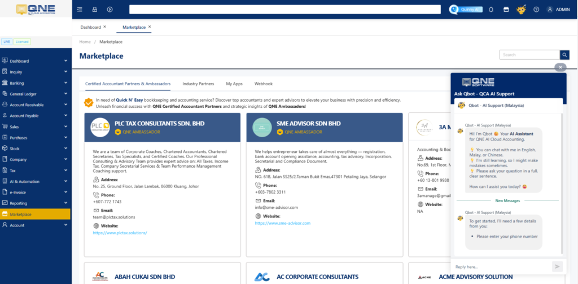Open the plctax.solutions website link
This screenshot has height=284, width=578.
[x=120, y=233]
